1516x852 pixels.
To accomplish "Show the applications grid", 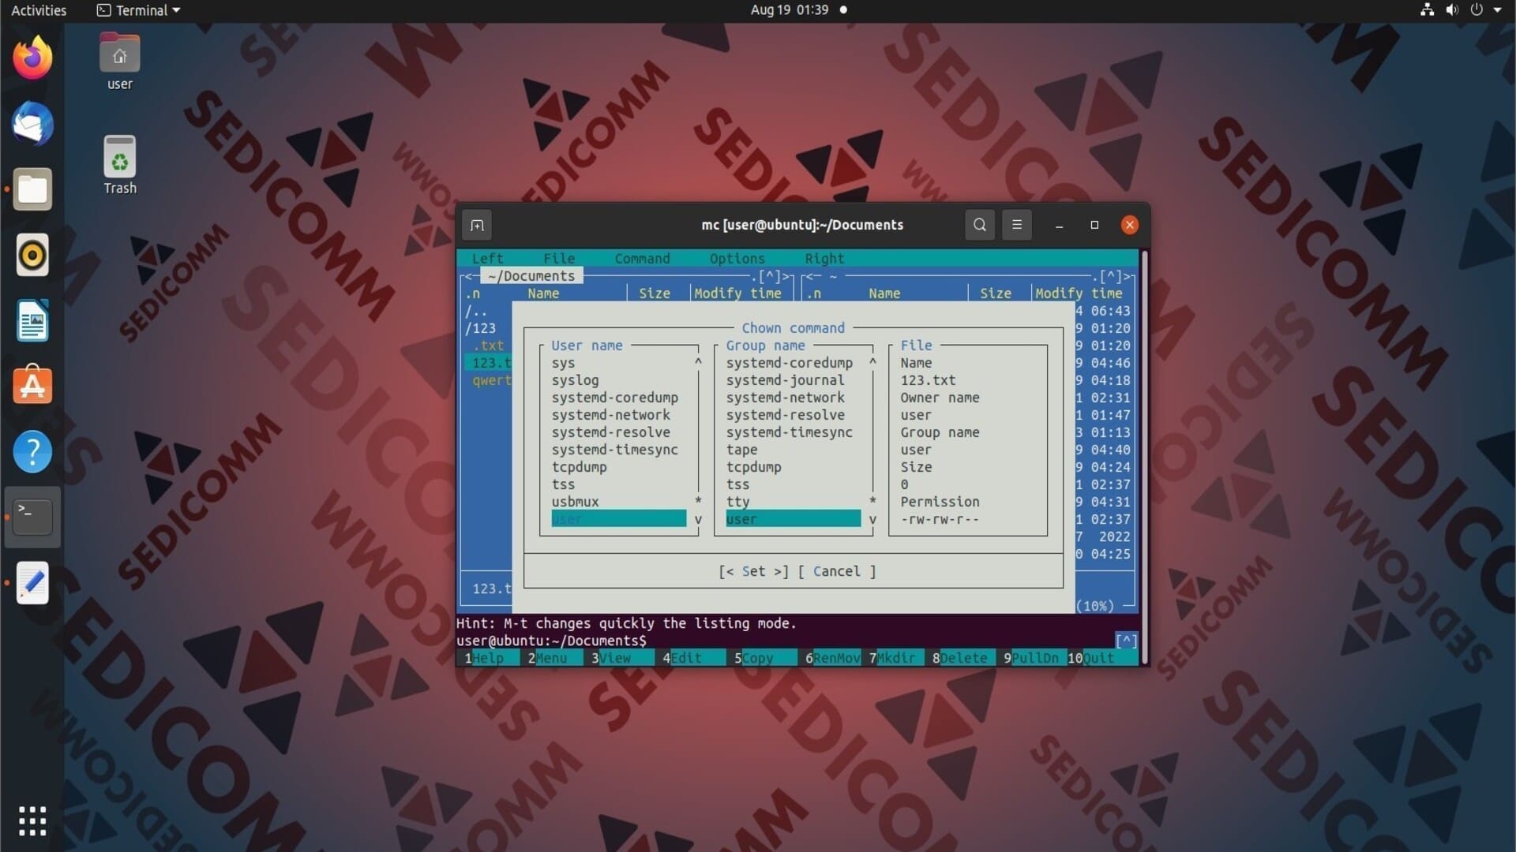I will point(32,821).
